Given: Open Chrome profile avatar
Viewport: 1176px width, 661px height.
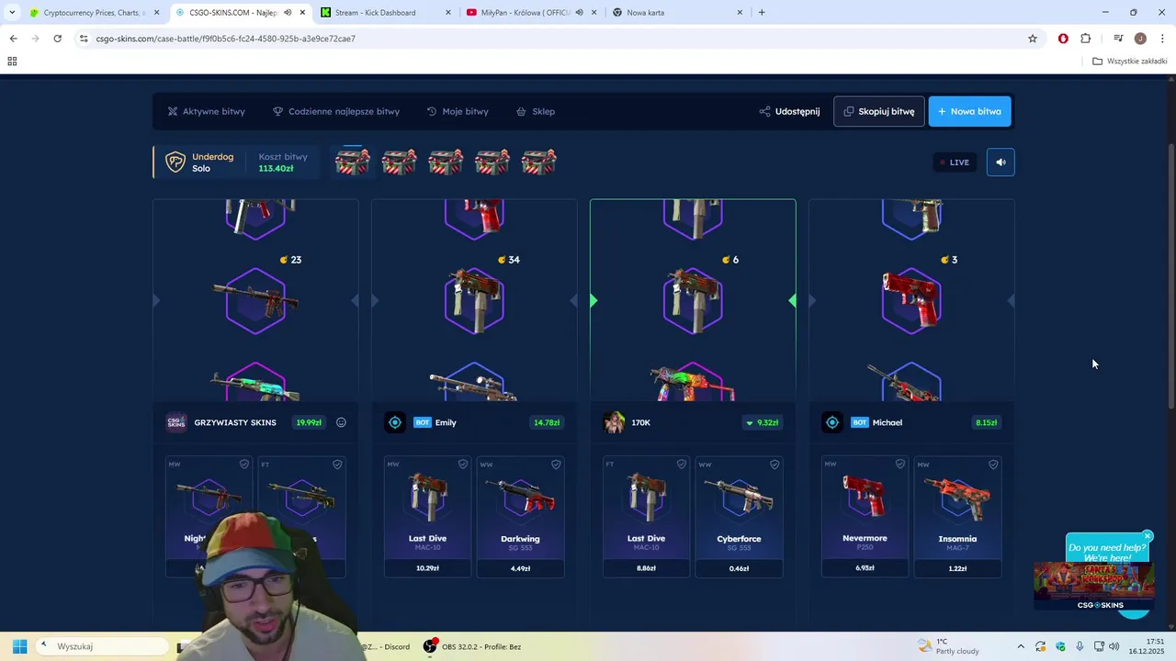Looking at the screenshot, I should pyautogui.click(x=1140, y=39).
